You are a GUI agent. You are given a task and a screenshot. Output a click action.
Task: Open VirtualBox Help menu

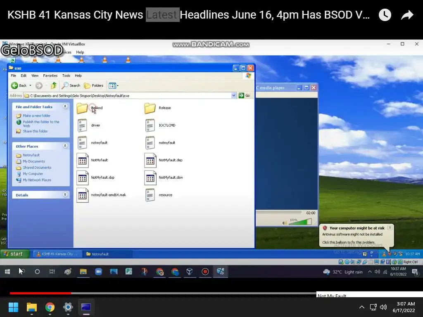(x=80, y=52)
